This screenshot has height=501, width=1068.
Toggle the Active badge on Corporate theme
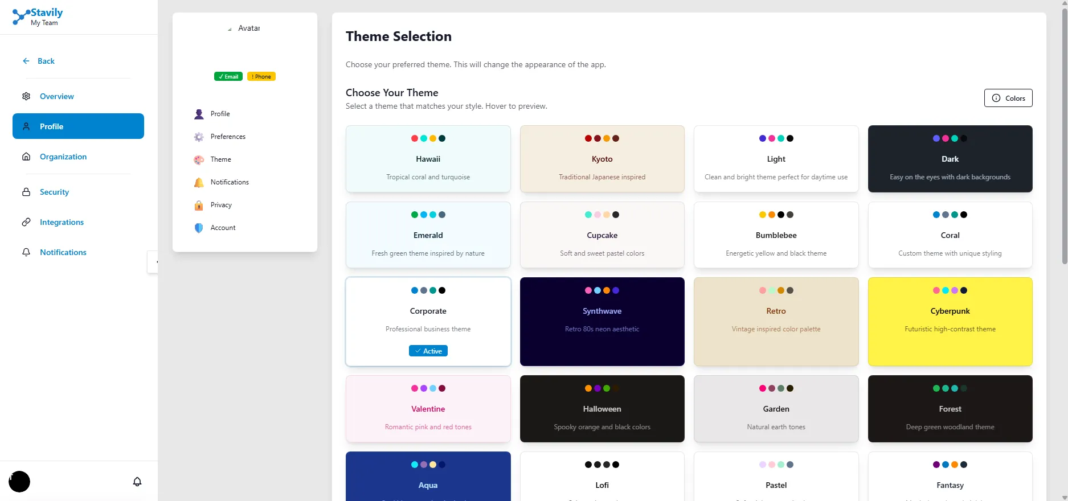pyautogui.click(x=428, y=351)
